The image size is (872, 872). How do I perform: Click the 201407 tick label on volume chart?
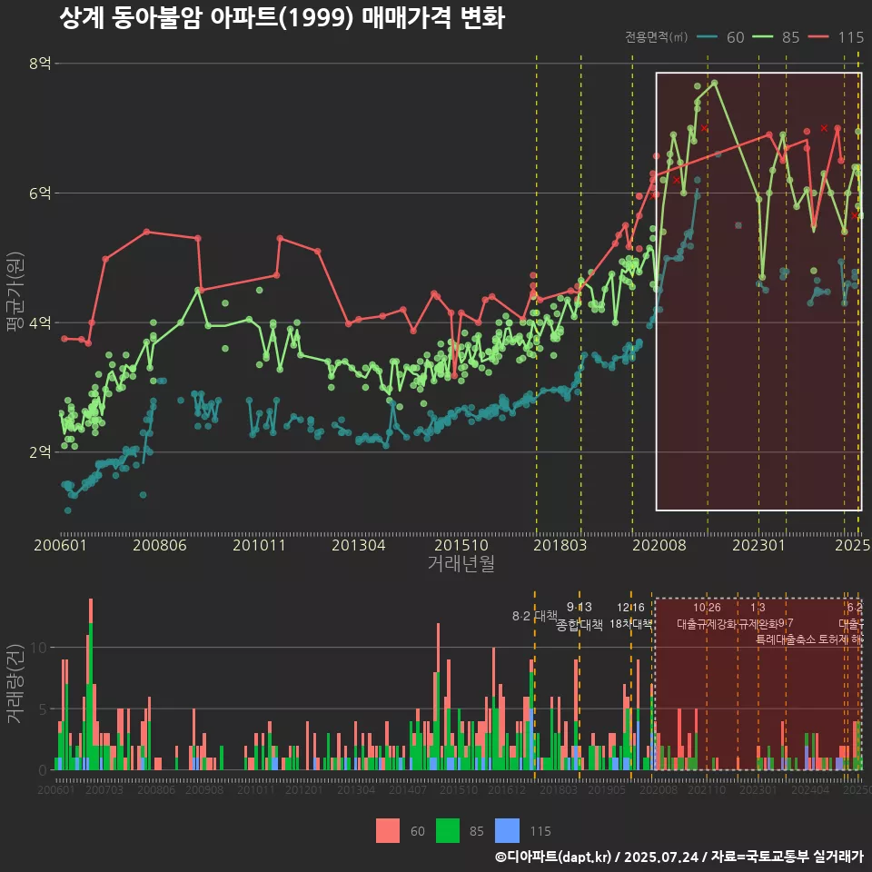point(408,789)
